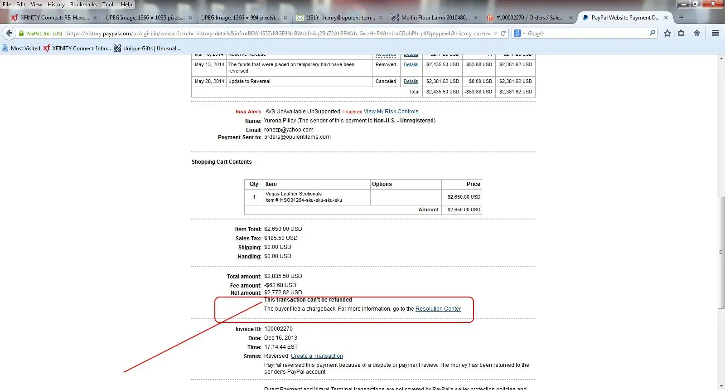
Task: Go to the browser Home page
Action: coord(697,33)
